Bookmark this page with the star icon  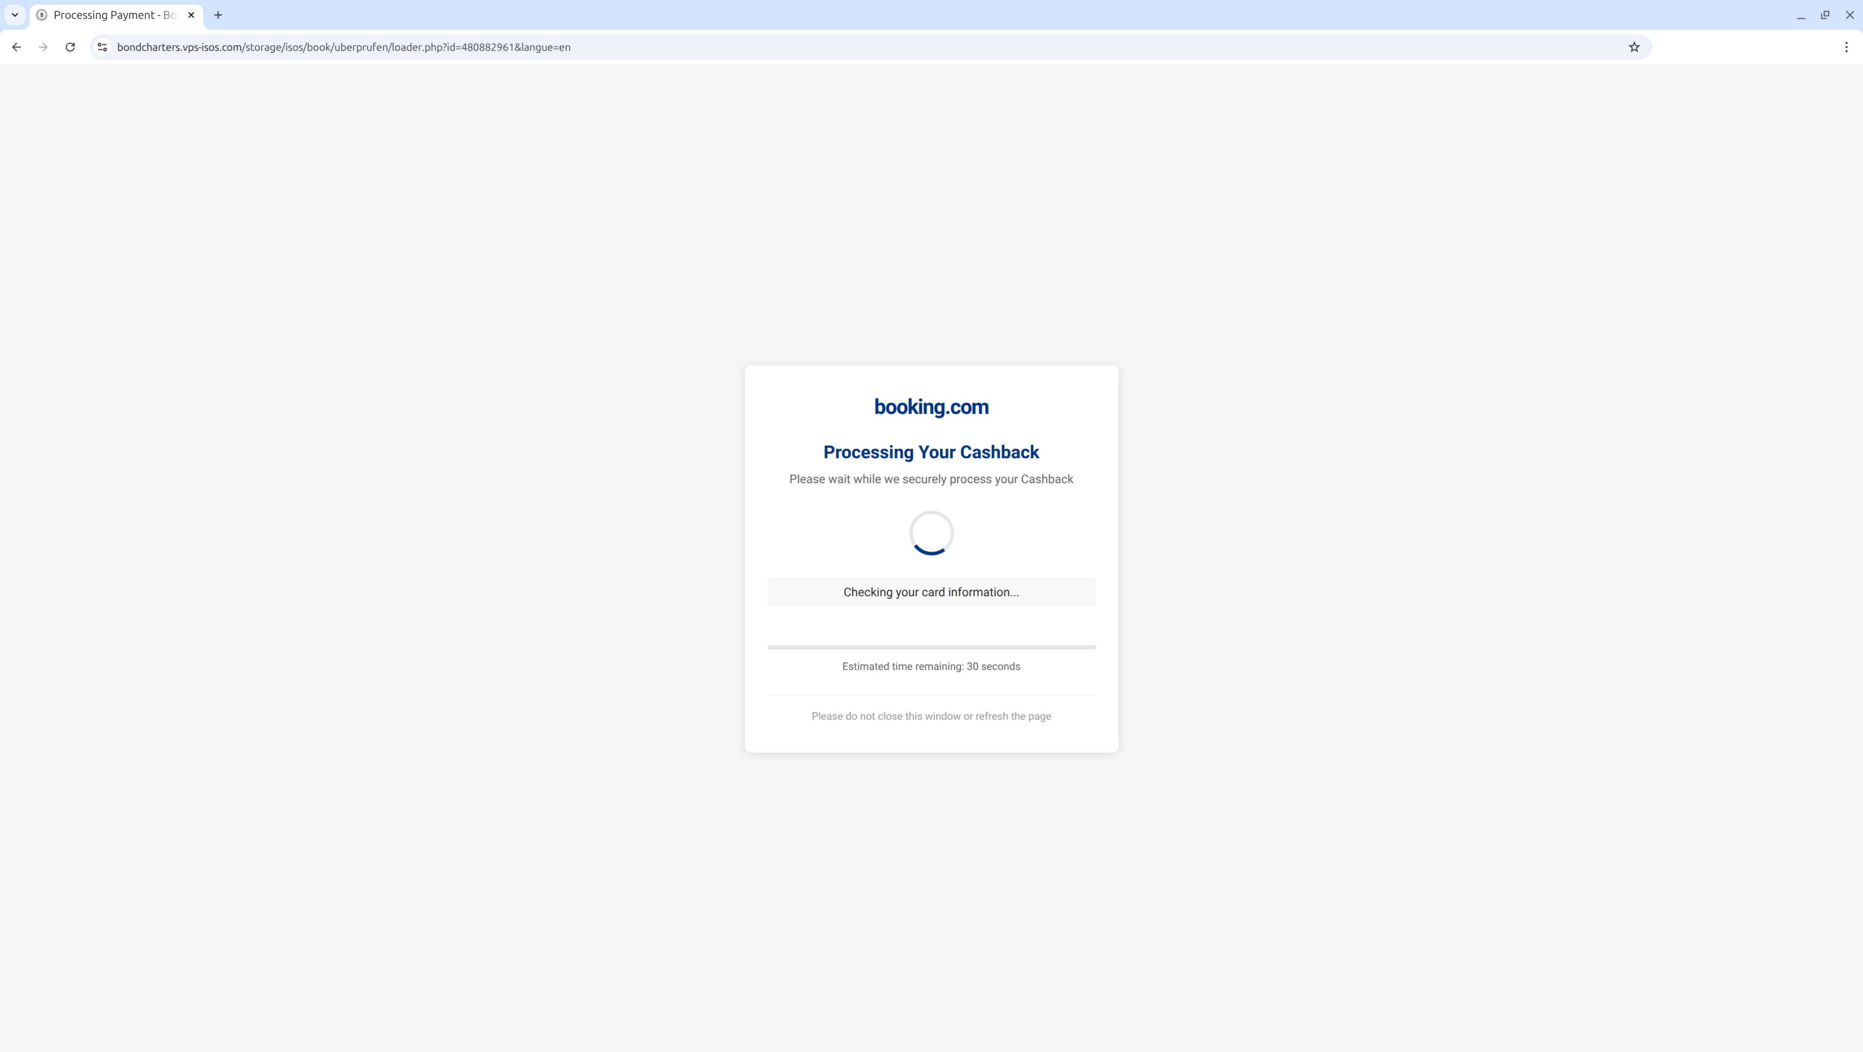tap(1634, 47)
